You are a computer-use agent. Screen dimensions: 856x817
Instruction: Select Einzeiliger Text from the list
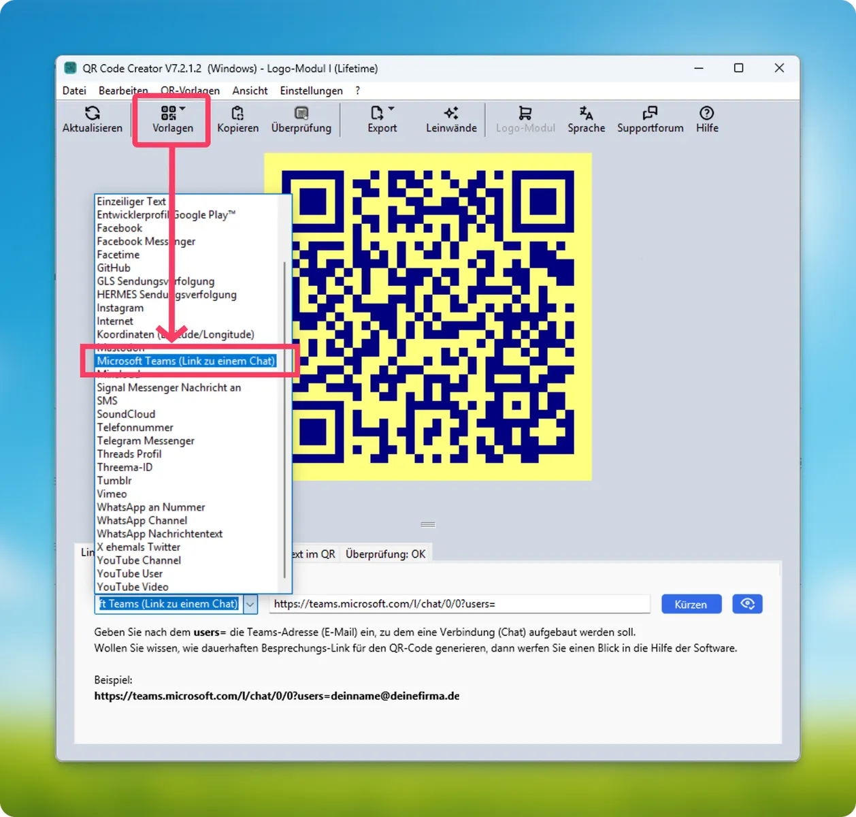tap(131, 202)
